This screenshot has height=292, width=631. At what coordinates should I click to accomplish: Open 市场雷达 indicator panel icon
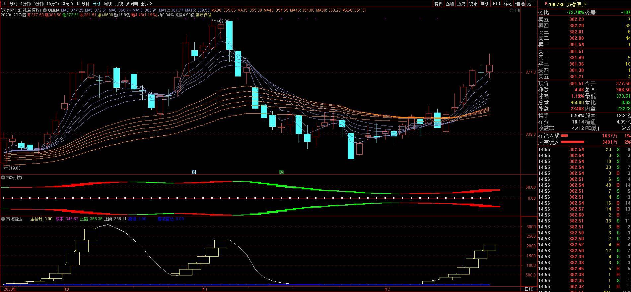3,219
